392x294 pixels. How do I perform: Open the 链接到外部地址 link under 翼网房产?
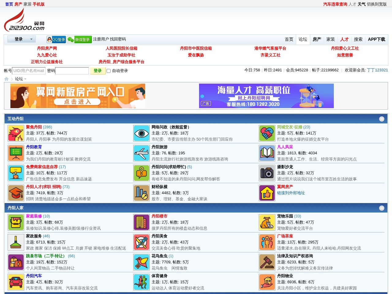point(291,193)
